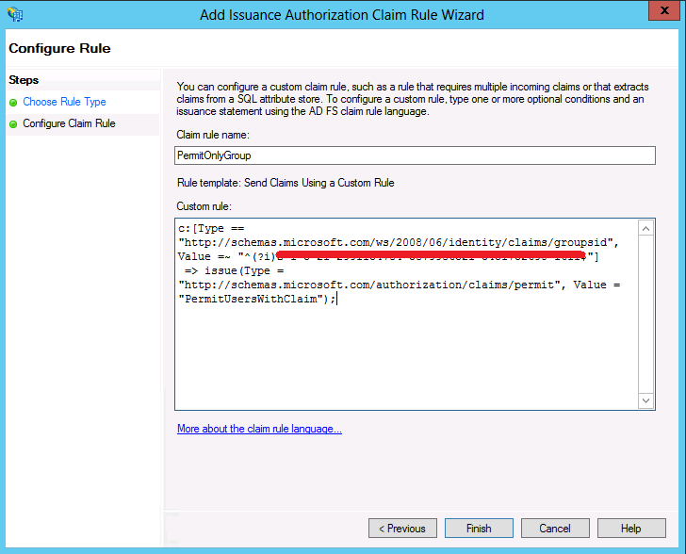The image size is (686, 554).
Task: Go back with the Previous button
Action: 402,529
